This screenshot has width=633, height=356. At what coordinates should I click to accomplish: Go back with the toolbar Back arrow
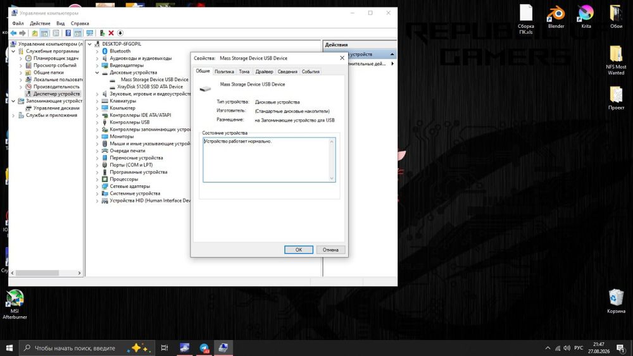pos(13,33)
